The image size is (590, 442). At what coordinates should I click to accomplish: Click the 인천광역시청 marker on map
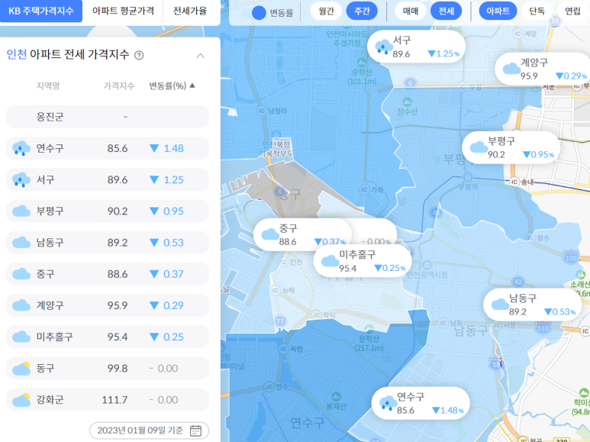(427, 265)
